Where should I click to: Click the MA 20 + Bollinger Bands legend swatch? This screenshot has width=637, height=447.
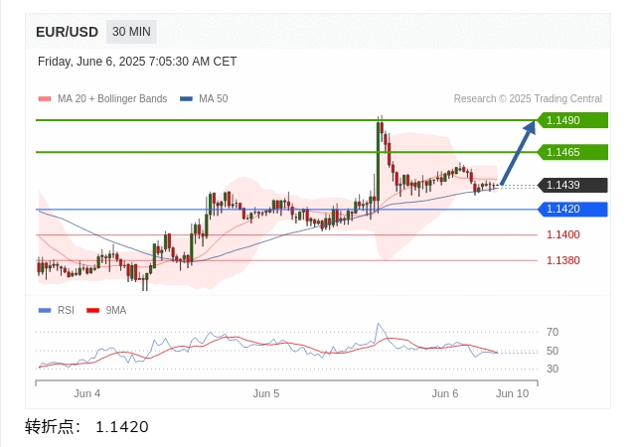[x=45, y=98]
